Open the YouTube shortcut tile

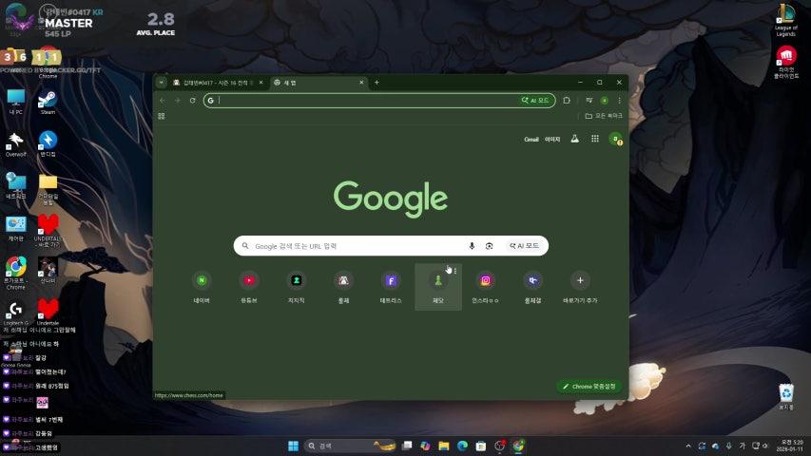[x=249, y=287]
